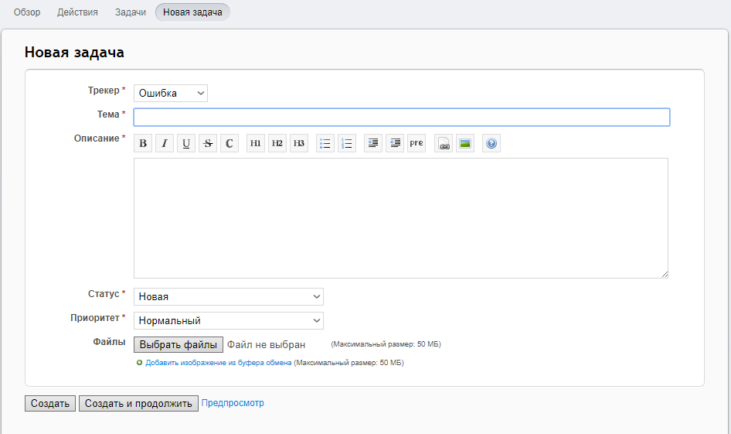Screen dimensions: 731x434
Task: Insert preformatted text with pre button
Action: (x=416, y=143)
